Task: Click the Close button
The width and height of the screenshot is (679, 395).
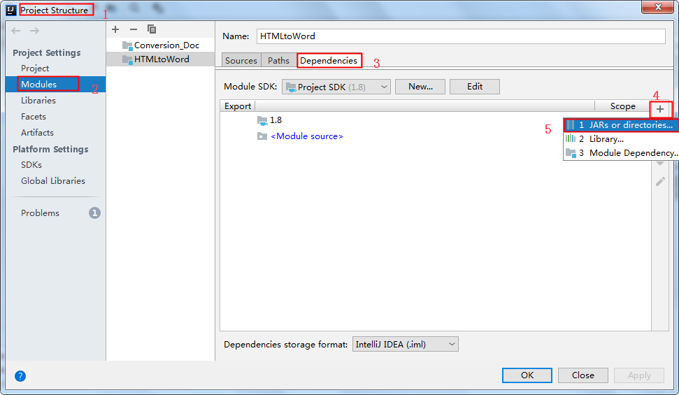Action: (x=583, y=375)
